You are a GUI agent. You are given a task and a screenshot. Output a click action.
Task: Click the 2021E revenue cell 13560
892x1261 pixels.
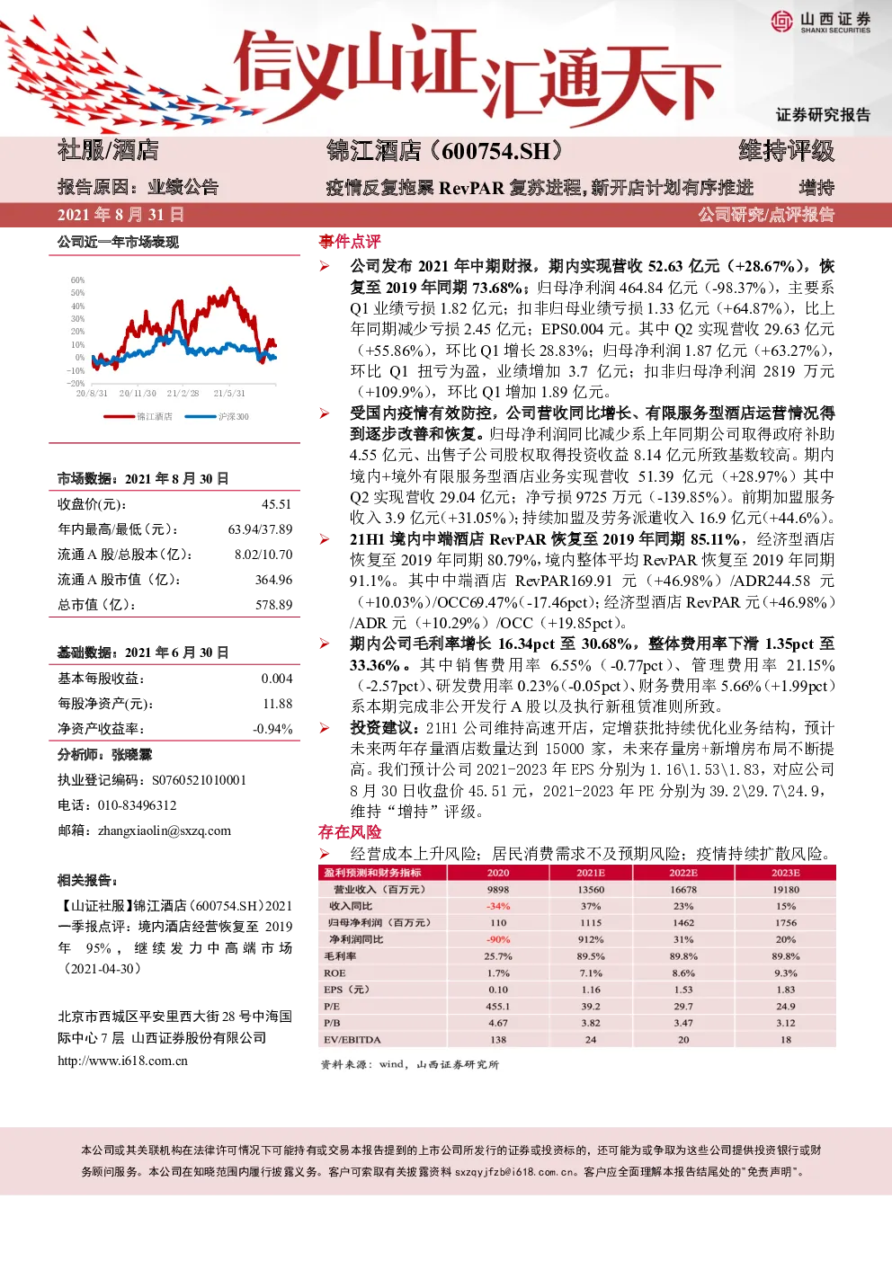(591, 890)
